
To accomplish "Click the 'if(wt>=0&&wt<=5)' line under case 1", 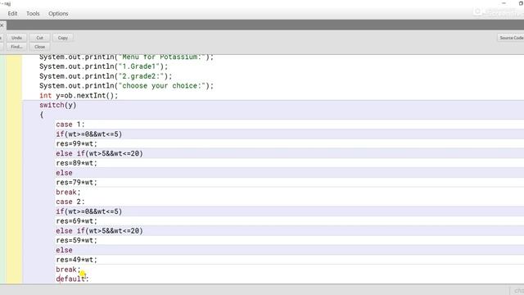I will click(89, 134).
